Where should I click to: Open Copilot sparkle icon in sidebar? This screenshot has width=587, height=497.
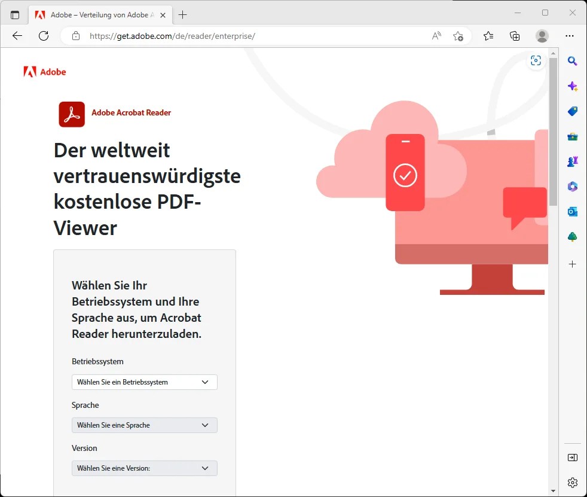(572, 86)
